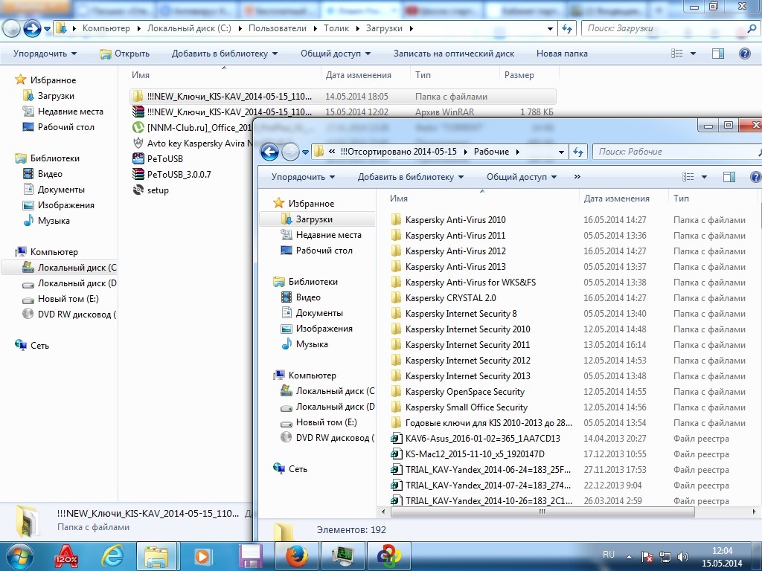Go back in the Рабочие window
Viewport: 762px width, 571px height.
269,152
